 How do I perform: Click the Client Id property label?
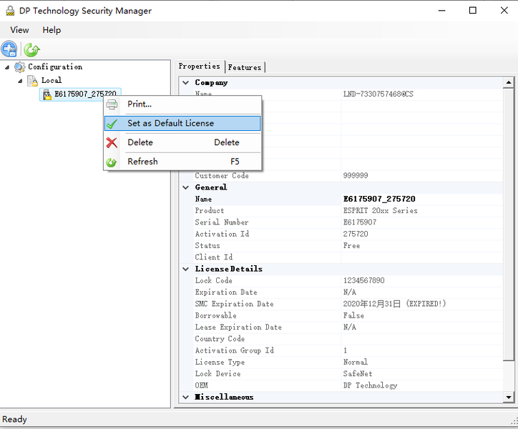(x=214, y=257)
